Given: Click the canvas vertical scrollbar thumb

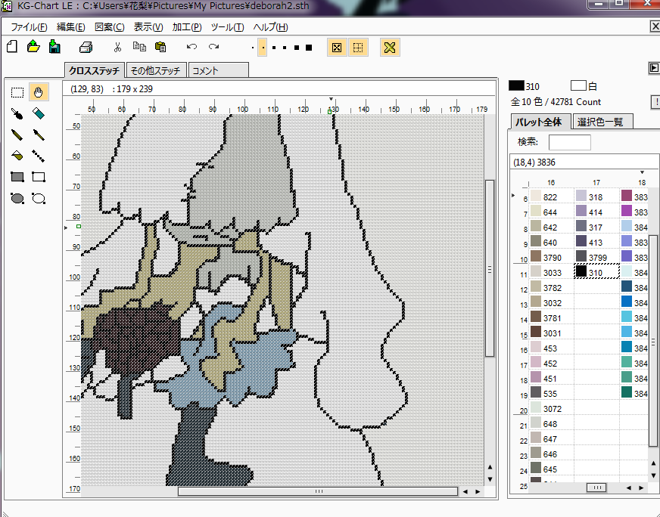Looking at the screenshot, I should (490, 269).
